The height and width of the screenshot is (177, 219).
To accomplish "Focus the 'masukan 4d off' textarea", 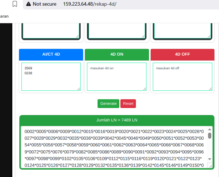I will 182,76.
